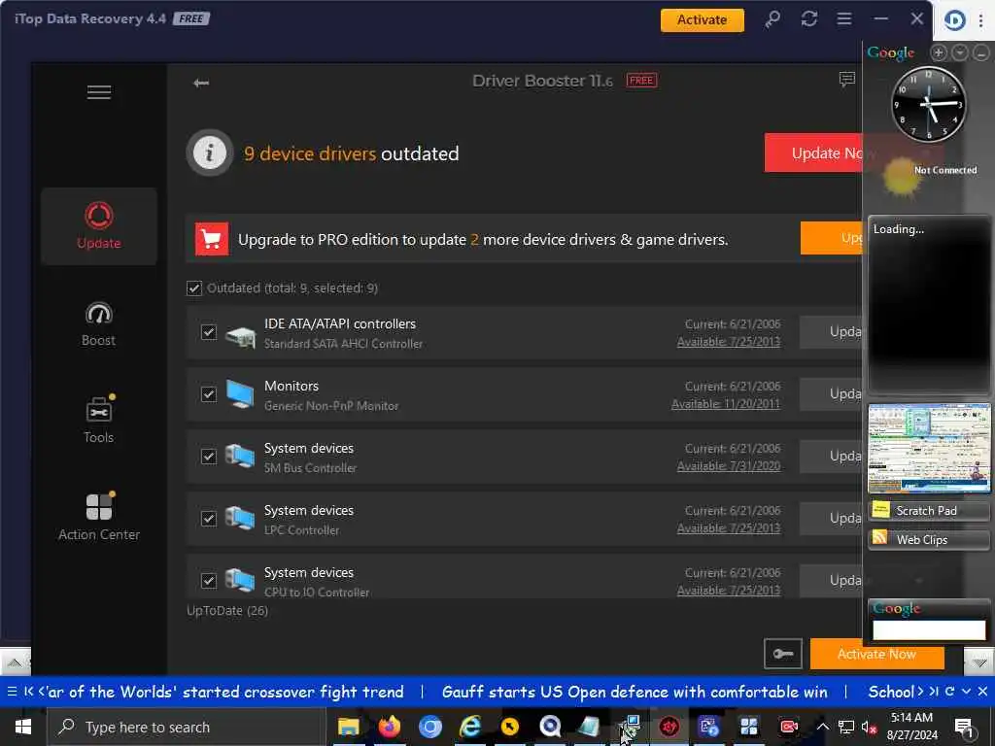Click Update button for Monitors row

point(832,394)
